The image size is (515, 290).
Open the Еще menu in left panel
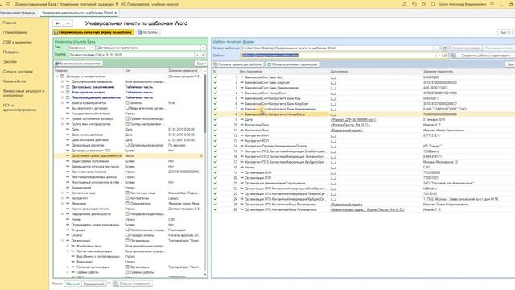tap(200, 64)
